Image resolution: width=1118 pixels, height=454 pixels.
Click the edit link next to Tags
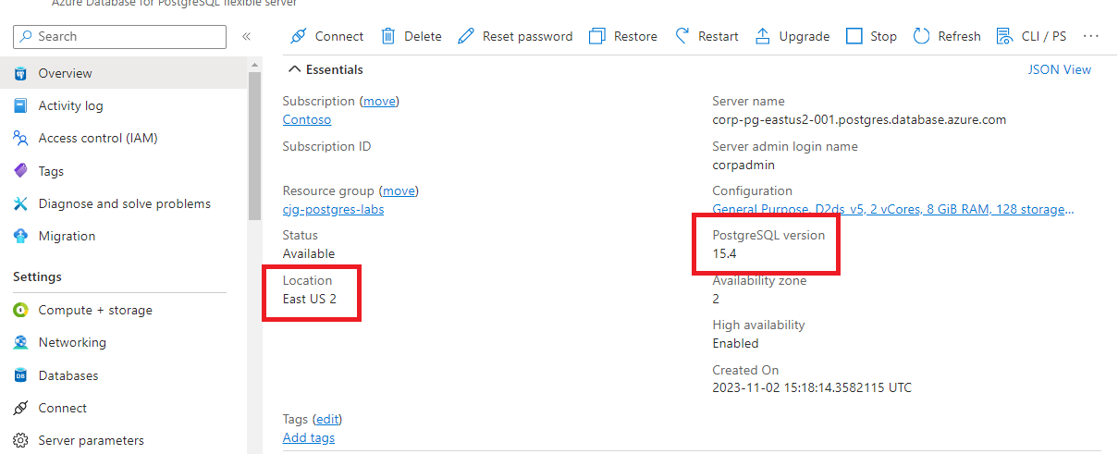(x=328, y=419)
